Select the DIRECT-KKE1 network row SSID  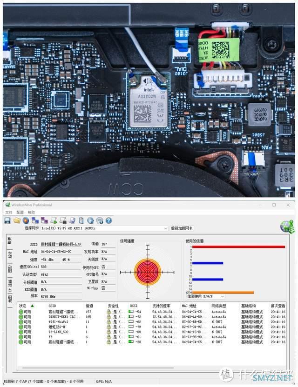tap(63, 317)
